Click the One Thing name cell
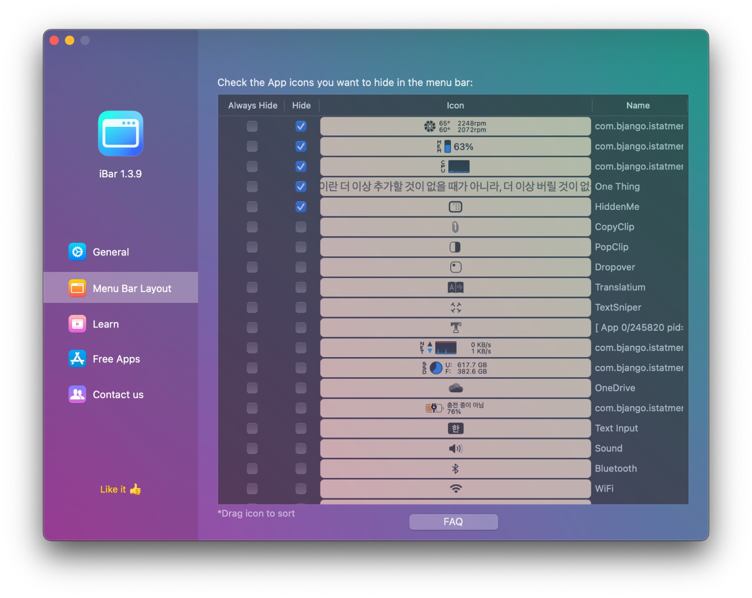 click(617, 186)
